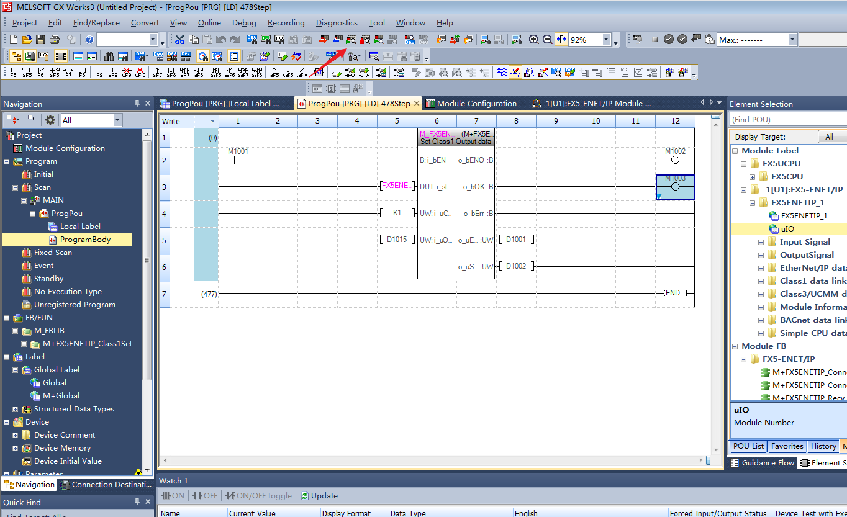Click the Update button in Watch 1
Image resolution: width=847 pixels, height=517 pixels.
(x=319, y=496)
